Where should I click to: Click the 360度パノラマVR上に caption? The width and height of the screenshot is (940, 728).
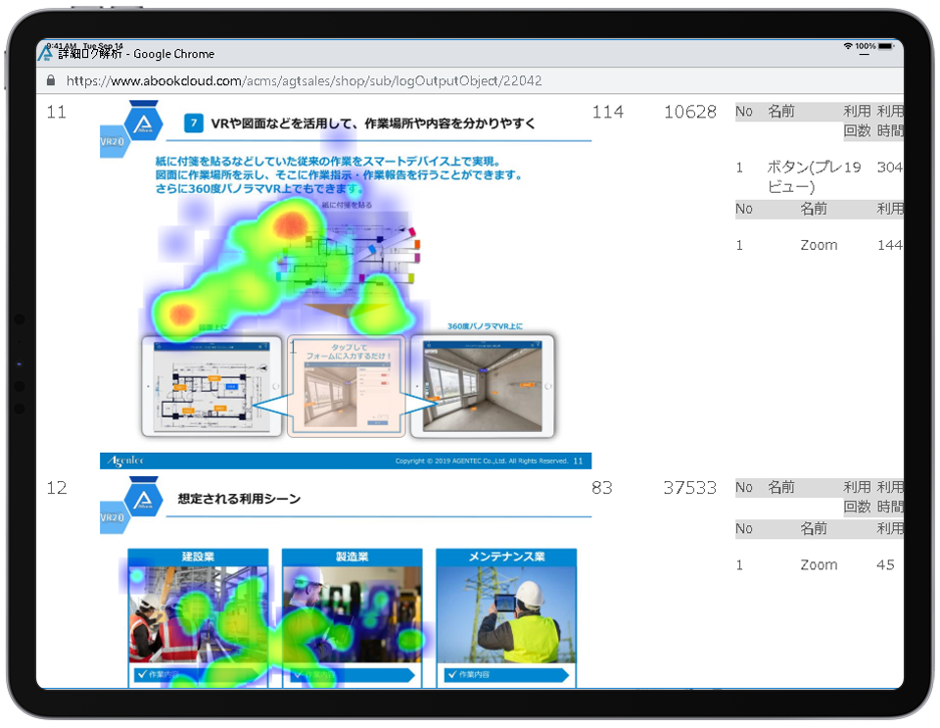tap(485, 326)
